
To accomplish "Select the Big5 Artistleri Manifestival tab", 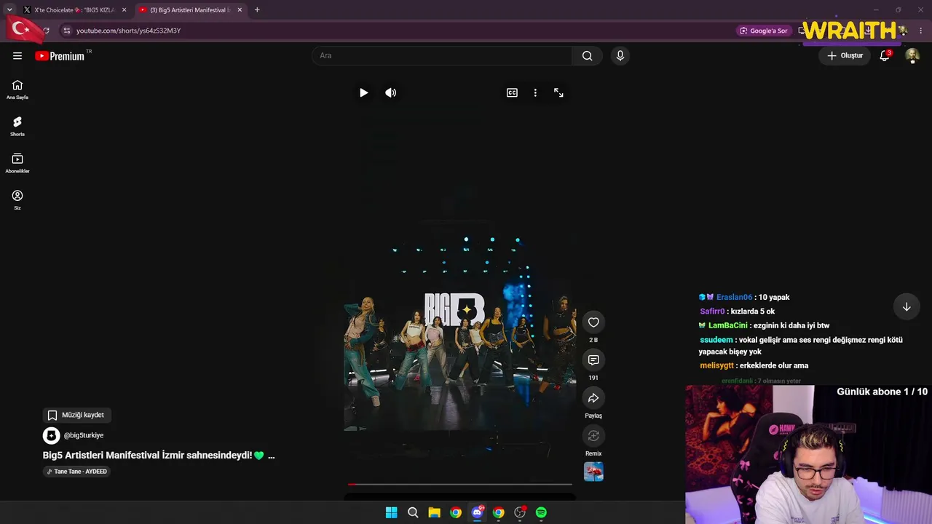I will [190, 10].
